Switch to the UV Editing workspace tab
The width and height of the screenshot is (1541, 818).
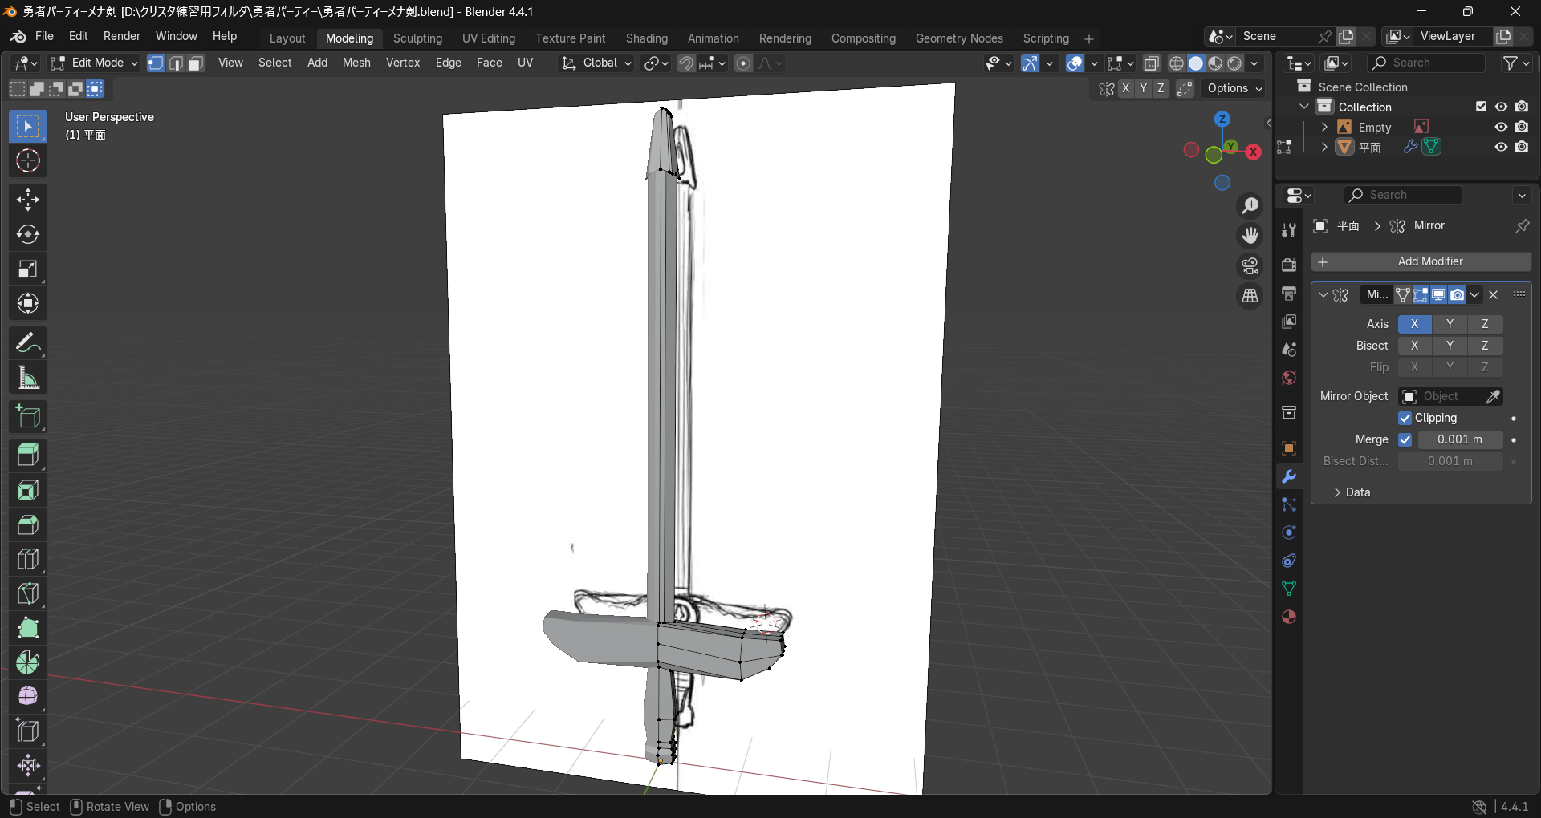488,38
